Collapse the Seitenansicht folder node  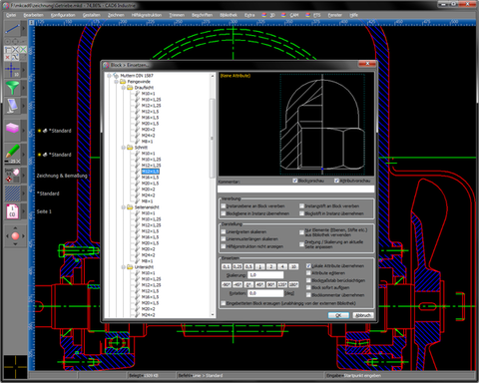click(x=124, y=207)
